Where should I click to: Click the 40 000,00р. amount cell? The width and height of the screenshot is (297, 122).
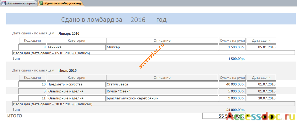232,84
